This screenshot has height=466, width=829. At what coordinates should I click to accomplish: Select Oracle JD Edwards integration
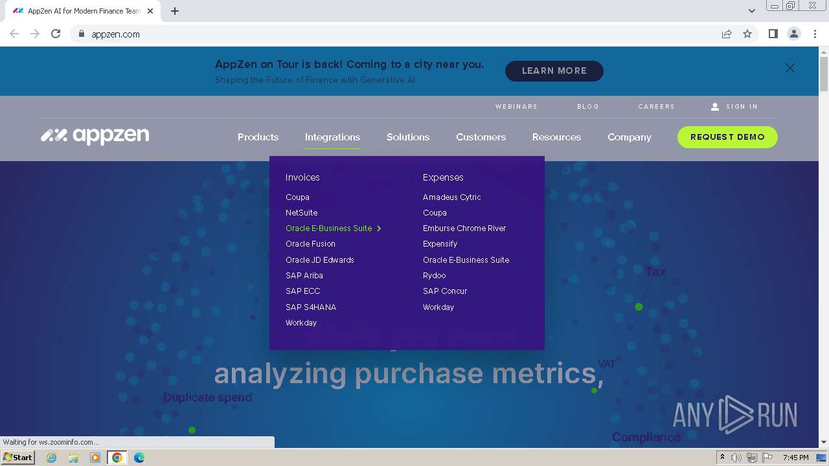point(320,260)
